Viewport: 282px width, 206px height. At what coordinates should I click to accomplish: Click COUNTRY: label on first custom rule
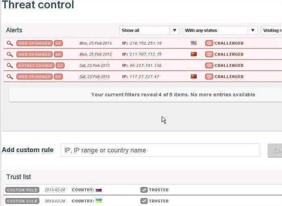[83, 190]
